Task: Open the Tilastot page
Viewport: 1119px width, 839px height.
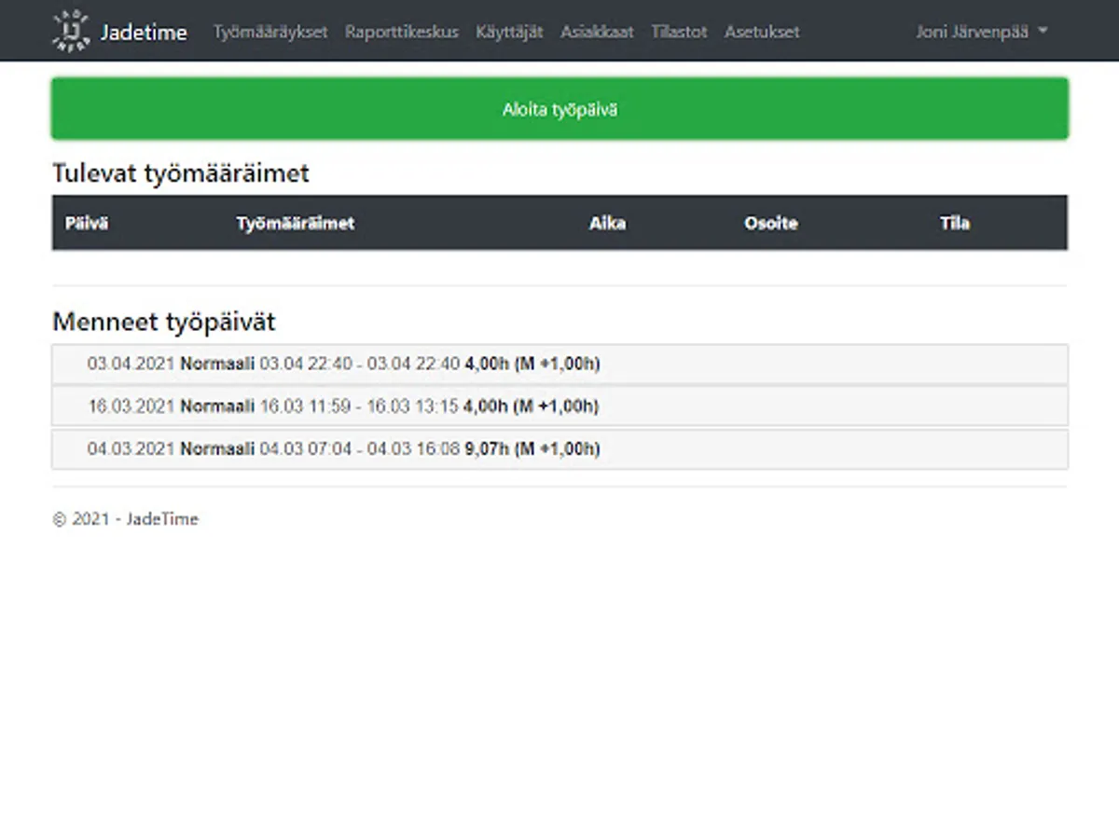Action: (x=679, y=31)
